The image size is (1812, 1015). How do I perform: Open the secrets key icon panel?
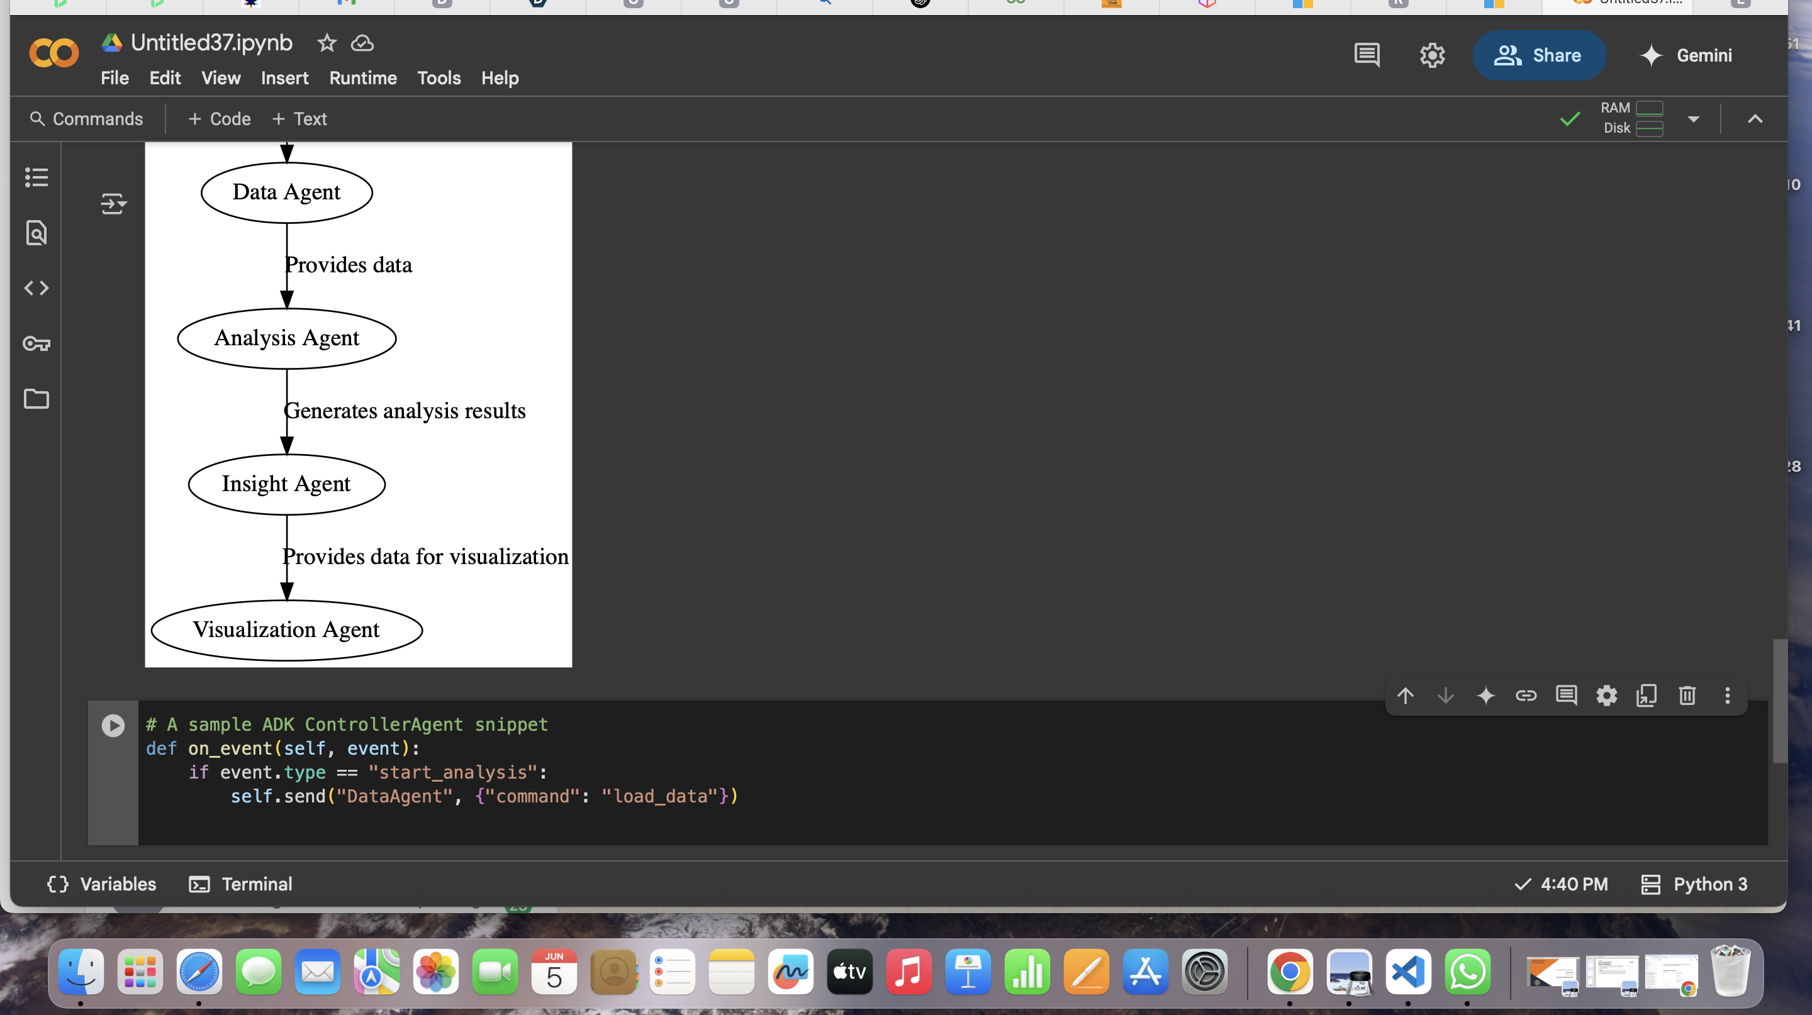(x=36, y=344)
